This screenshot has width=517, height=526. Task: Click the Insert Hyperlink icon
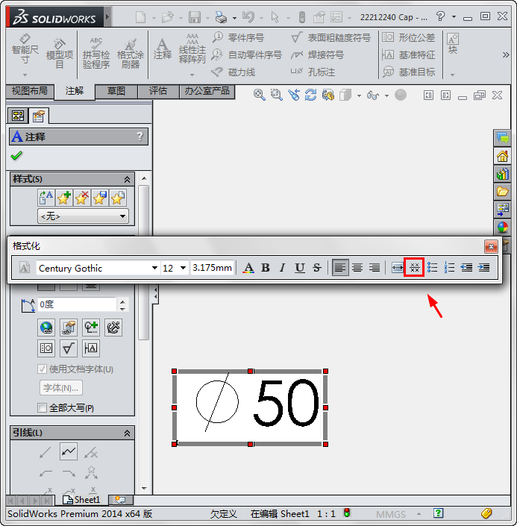click(46, 328)
